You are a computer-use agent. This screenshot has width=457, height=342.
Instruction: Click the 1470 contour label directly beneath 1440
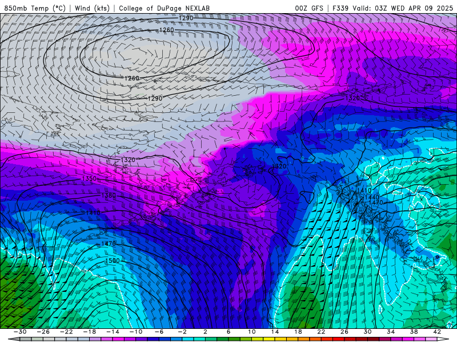click(376, 202)
